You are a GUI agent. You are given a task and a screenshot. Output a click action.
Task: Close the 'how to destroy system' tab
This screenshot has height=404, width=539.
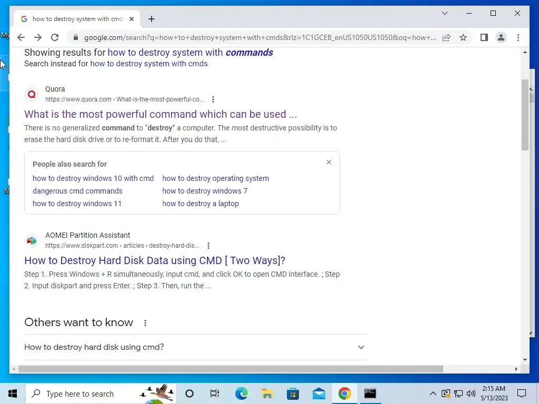131,19
